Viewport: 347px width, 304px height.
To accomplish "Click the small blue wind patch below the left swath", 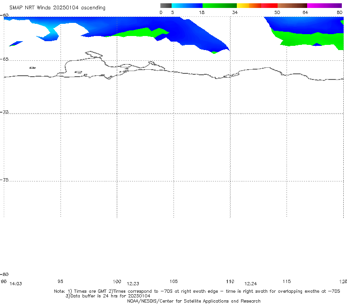I will [16, 43].
